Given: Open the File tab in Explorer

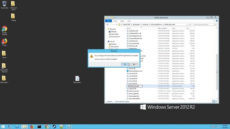Looking at the screenshot, I should pos(109,21).
